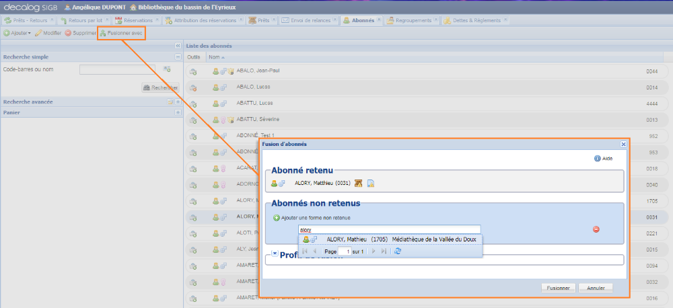Click green plus Ajouter une forme non retenue
The image size is (673, 308).
[277, 217]
